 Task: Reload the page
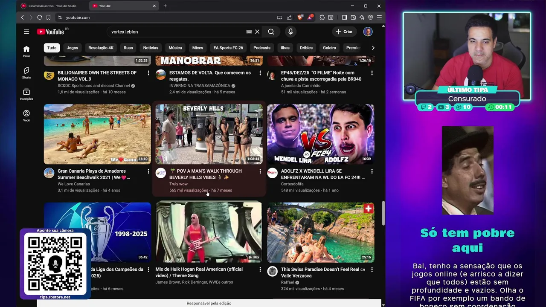coord(39,17)
